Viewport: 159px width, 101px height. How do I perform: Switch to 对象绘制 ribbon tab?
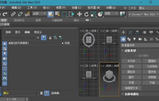57,20
